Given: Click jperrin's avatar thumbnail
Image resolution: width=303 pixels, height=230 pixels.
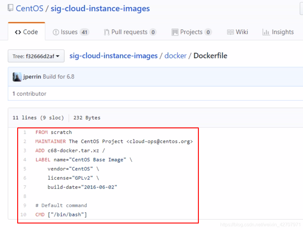Looking at the screenshot, I should coord(17,77).
